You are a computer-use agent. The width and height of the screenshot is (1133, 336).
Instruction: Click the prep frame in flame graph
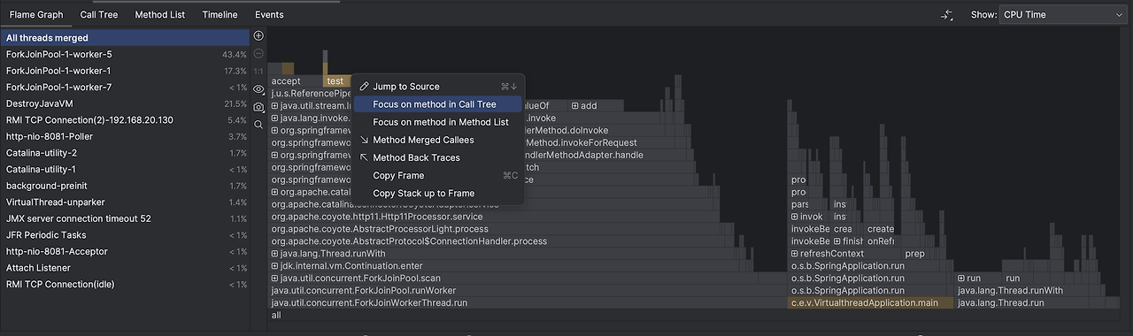pyautogui.click(x=915, y=254)
